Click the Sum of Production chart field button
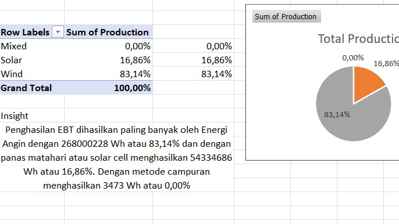 (x=287, y=16)
